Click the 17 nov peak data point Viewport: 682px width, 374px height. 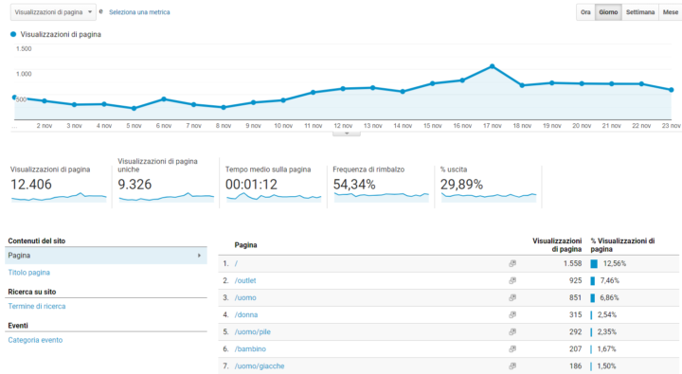click(492, 66)
